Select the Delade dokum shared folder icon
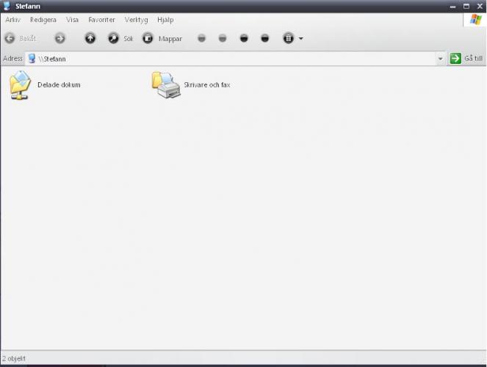The width and height of the screenshot is (487, 367). point(20,85)
